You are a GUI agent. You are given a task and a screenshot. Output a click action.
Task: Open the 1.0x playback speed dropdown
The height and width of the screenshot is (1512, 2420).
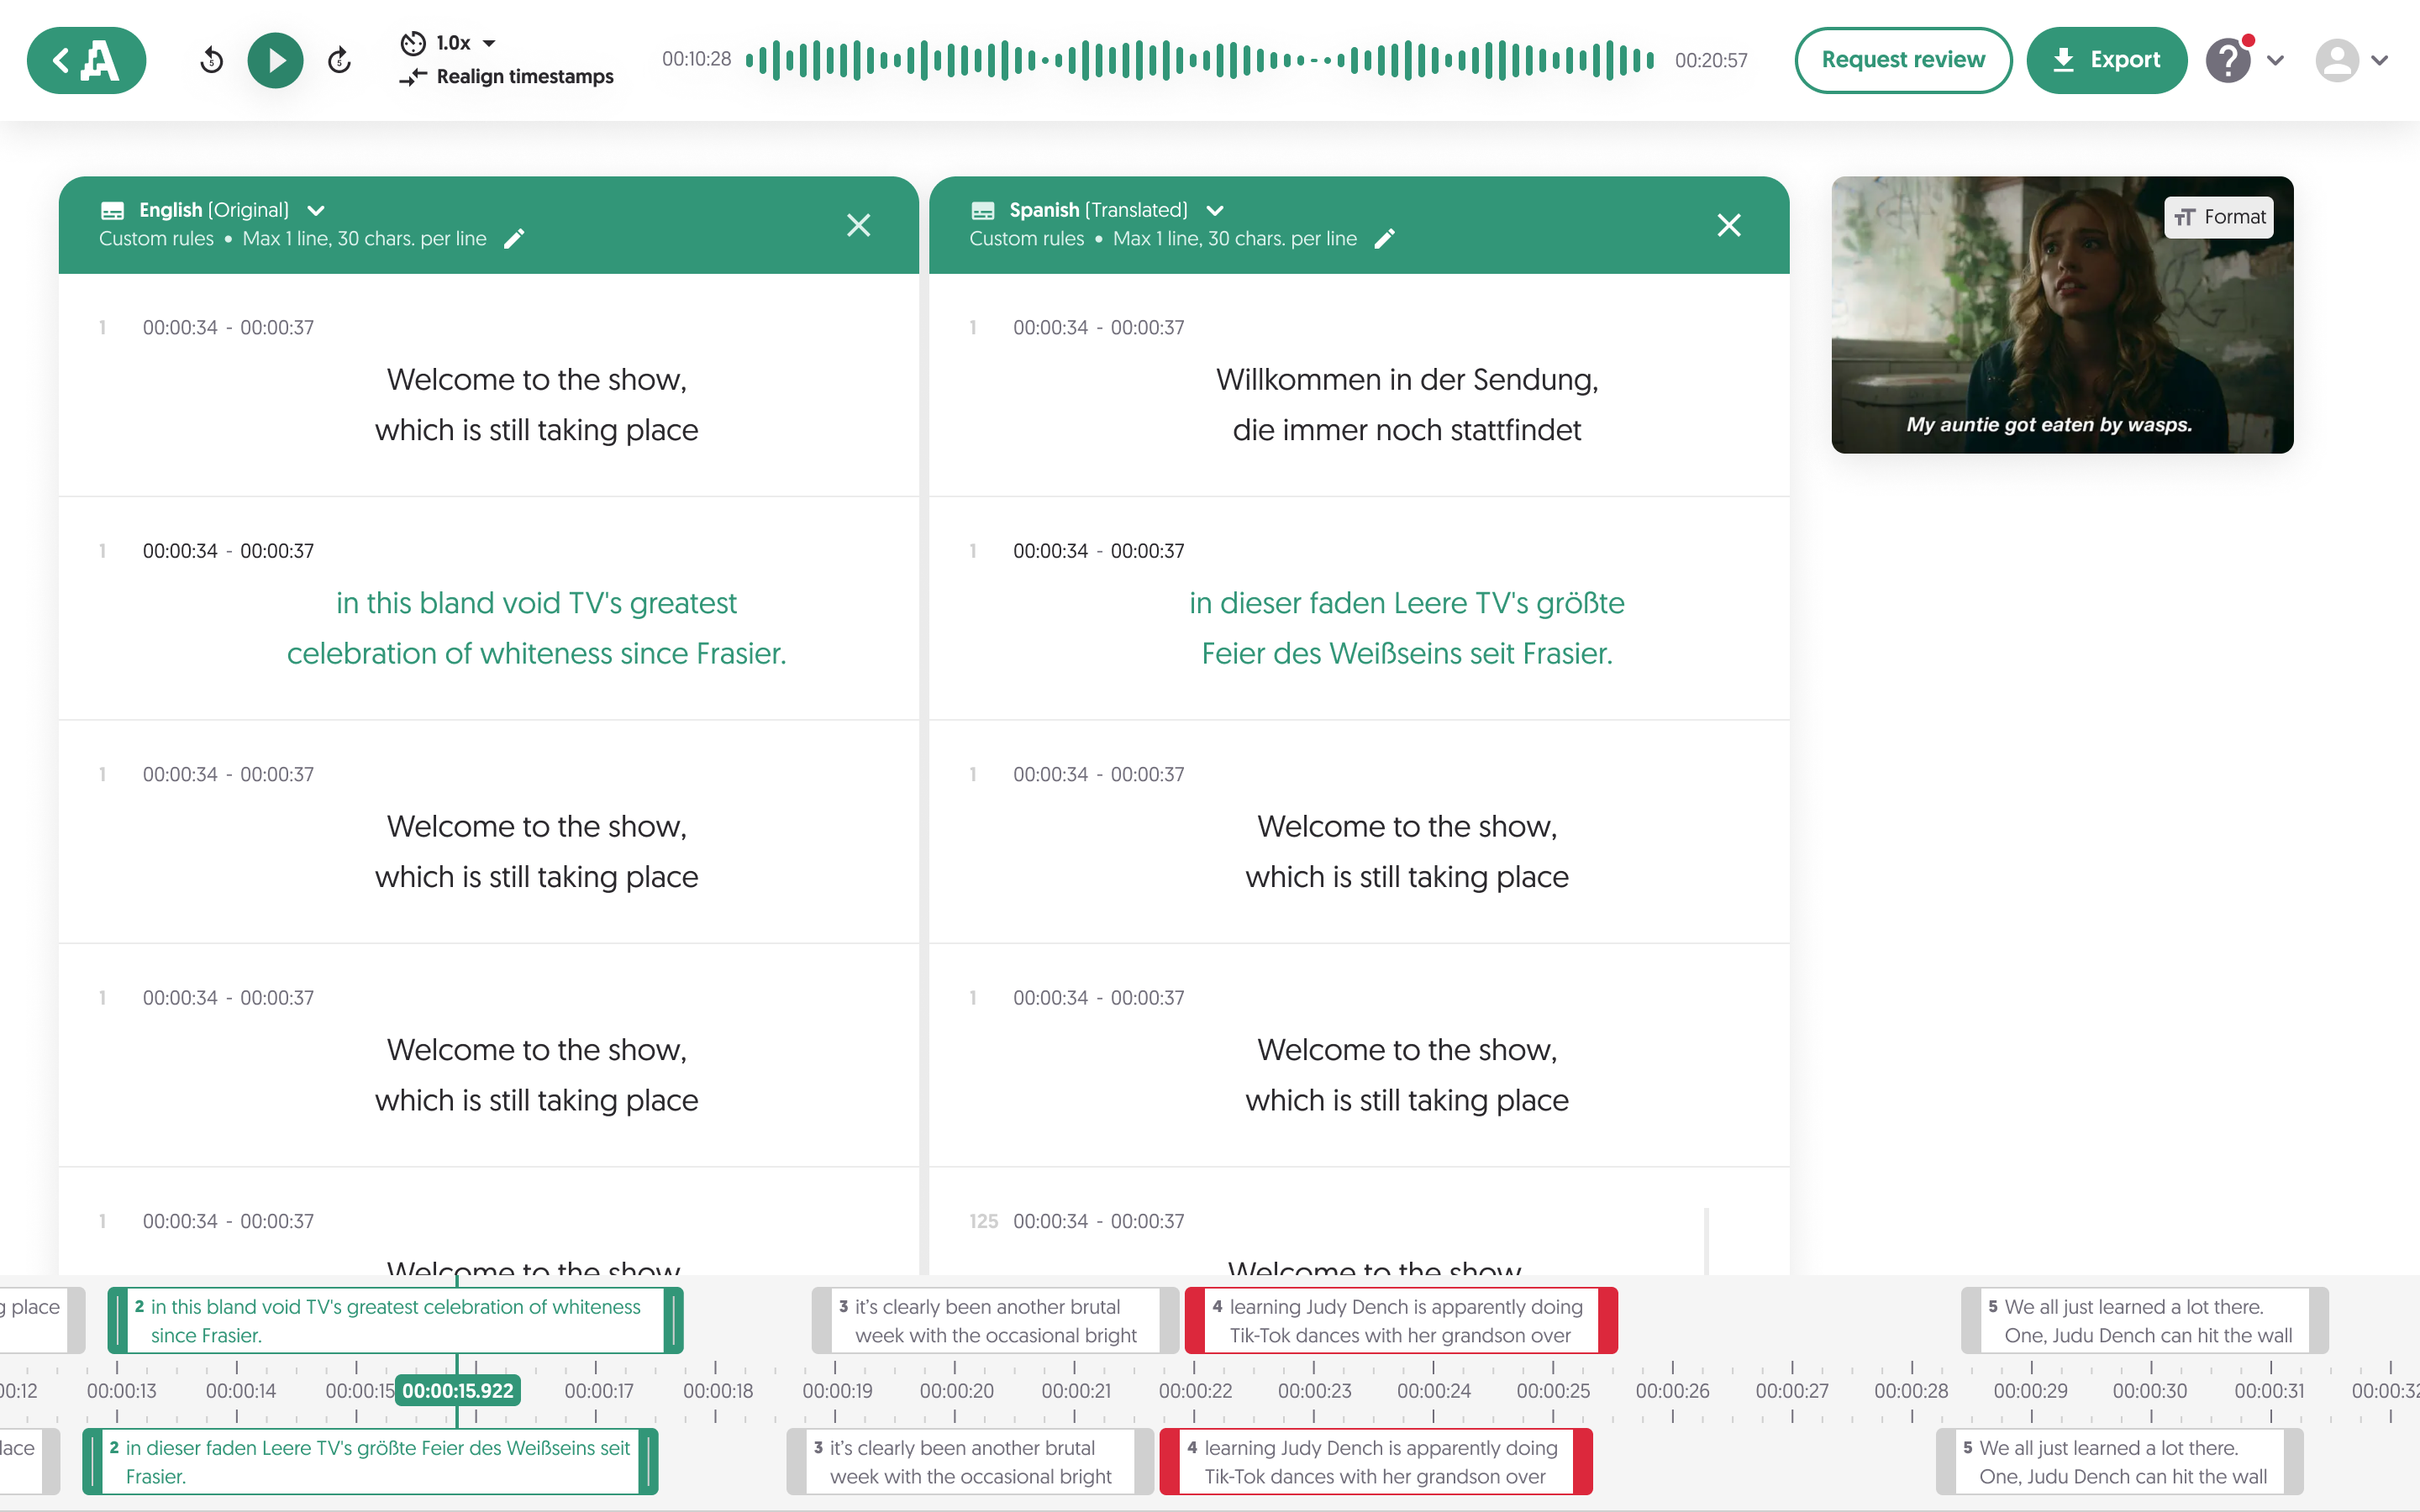pos(466,43)
